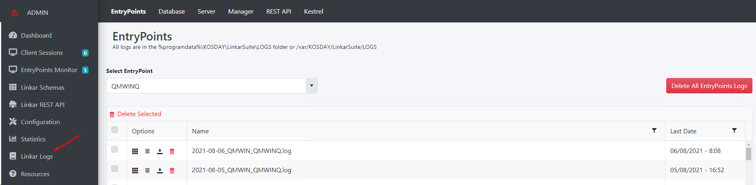Tick the checkbox for 2021-08-06 log row
The height and width of the screenshot is (185, 756).
[115, 149]
